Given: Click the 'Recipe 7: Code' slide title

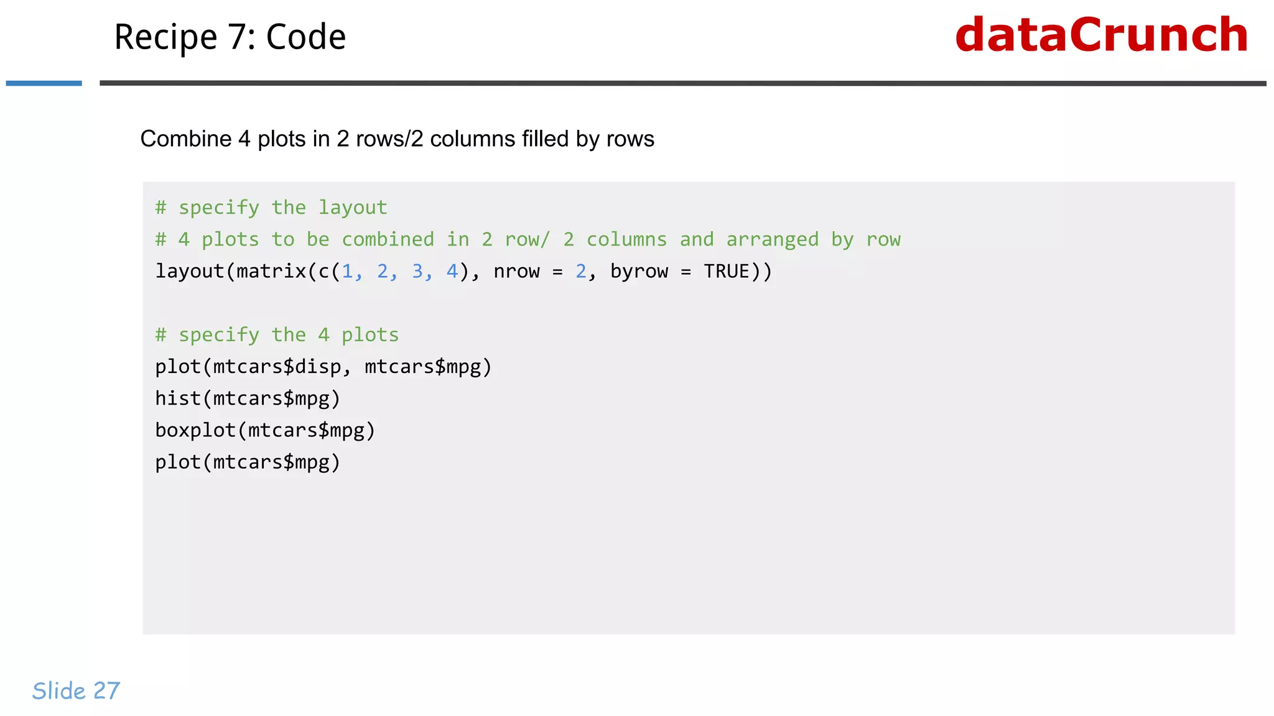Looking at the screenshot, I should pos(230,37).
